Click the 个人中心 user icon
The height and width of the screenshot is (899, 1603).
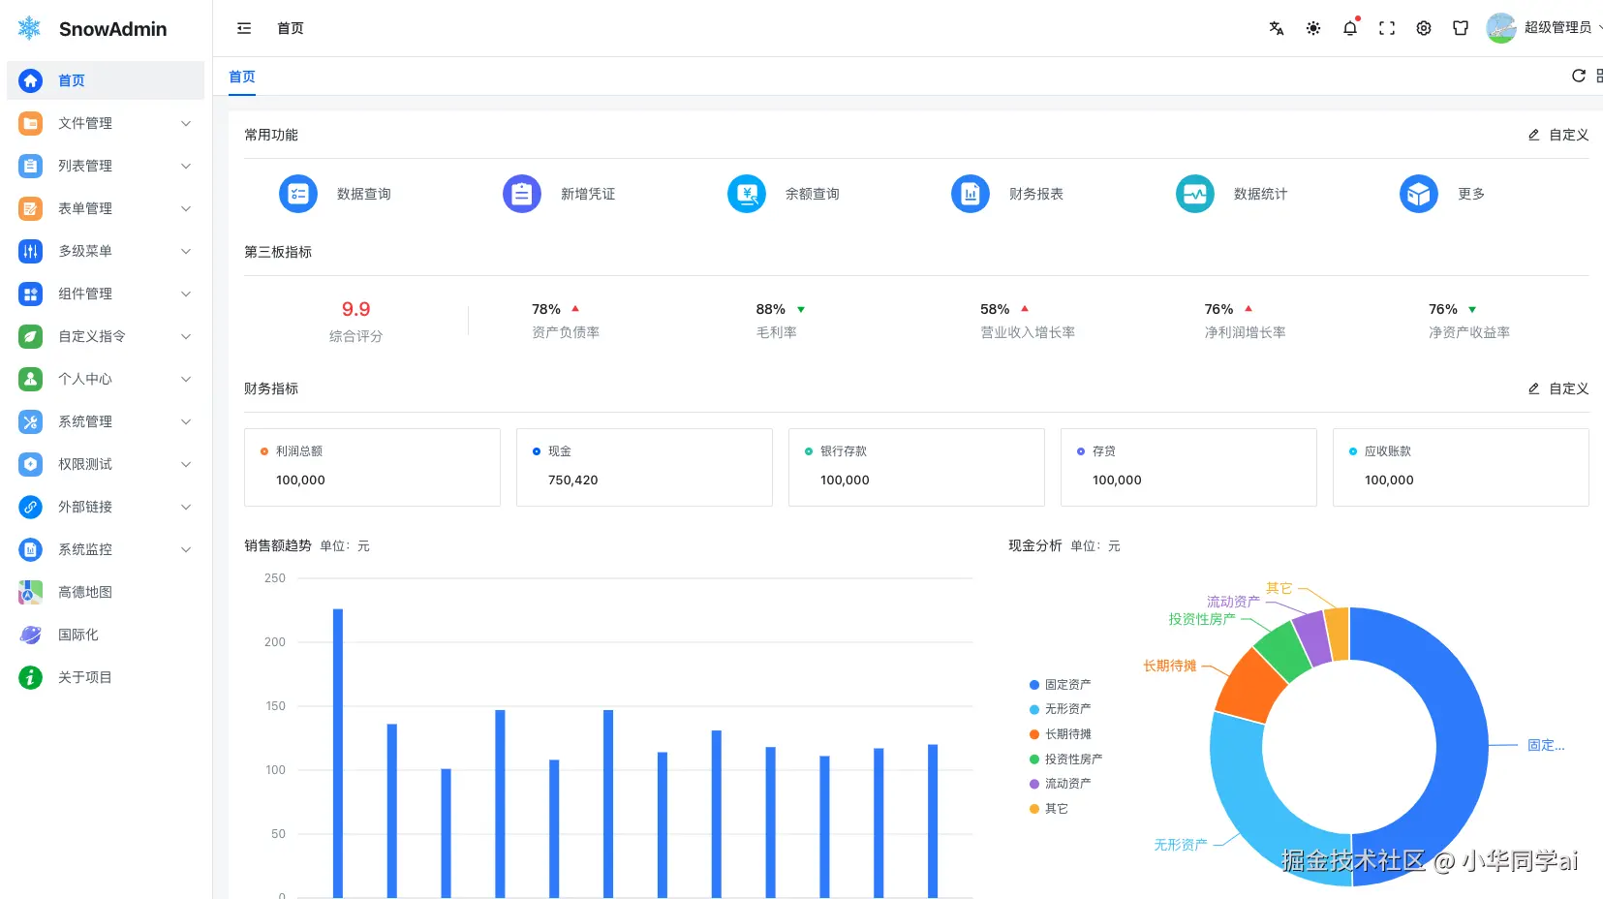[30, 379]
